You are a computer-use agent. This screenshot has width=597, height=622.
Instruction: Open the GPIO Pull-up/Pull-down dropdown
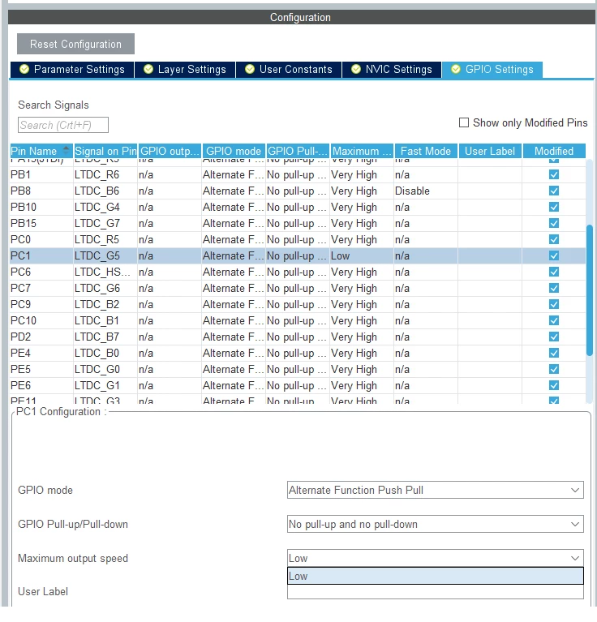point(435,524)
